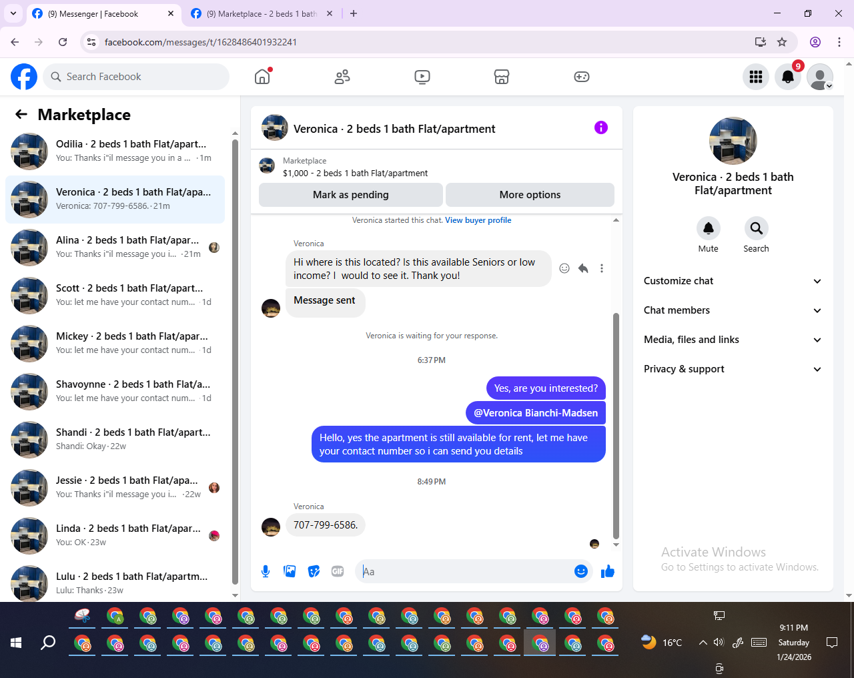Open Scott conversation
The height and width of the screenshot is (678, 854).
pos(115,296)
